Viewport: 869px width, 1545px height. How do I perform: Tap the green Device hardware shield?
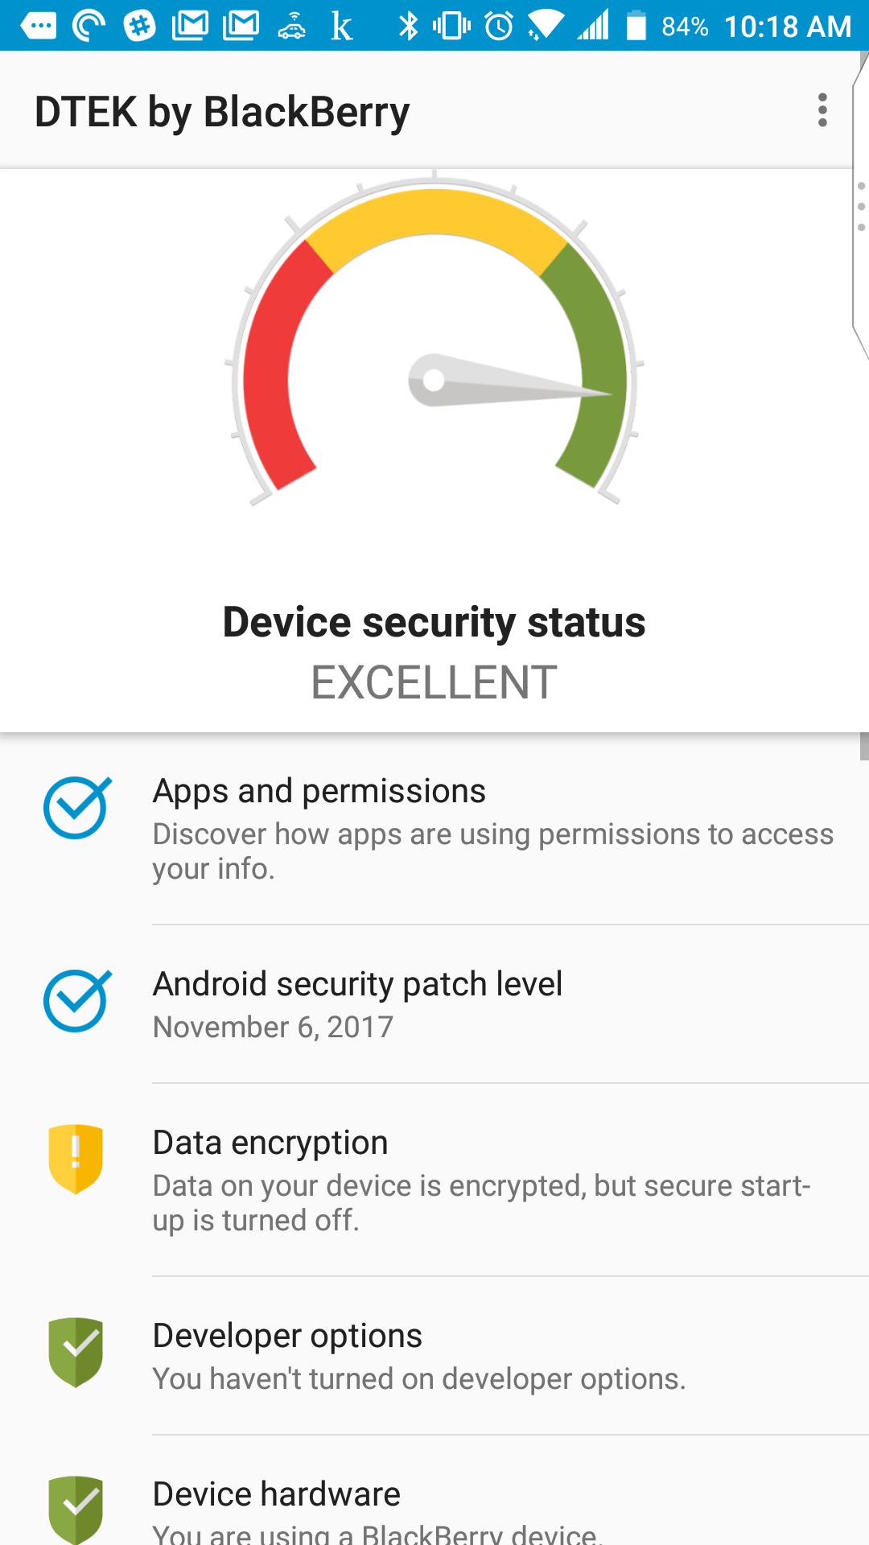pyautogui.click(x=76, y=1510)
